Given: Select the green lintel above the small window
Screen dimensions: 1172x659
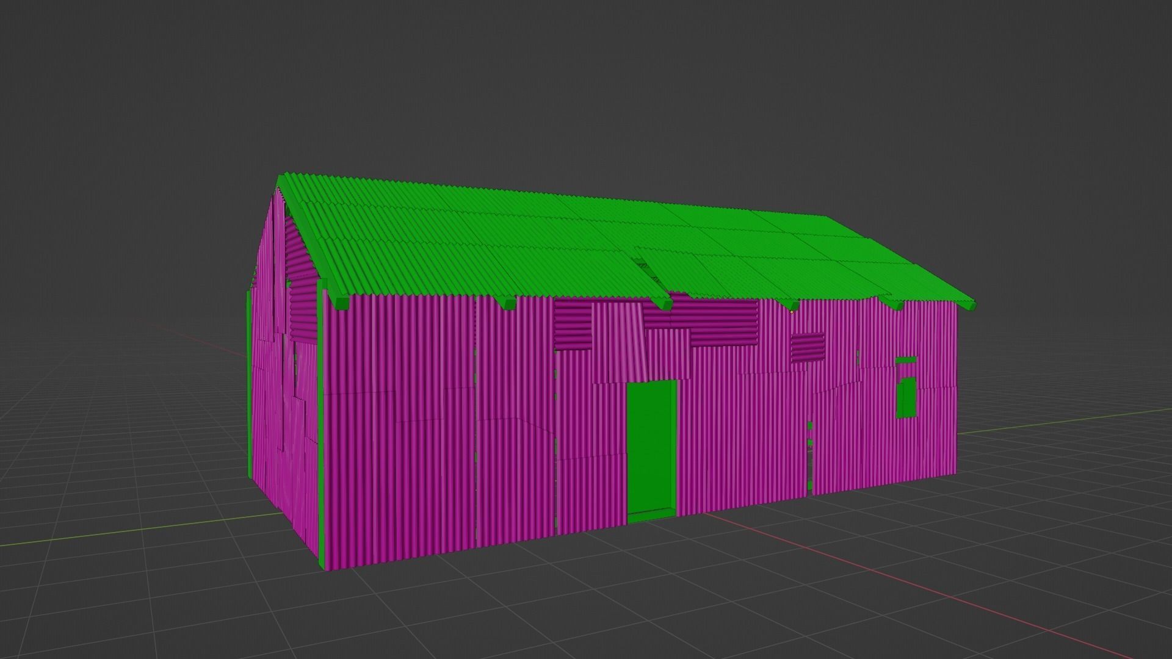Looking at the screenshot, I should click(906, 361).
